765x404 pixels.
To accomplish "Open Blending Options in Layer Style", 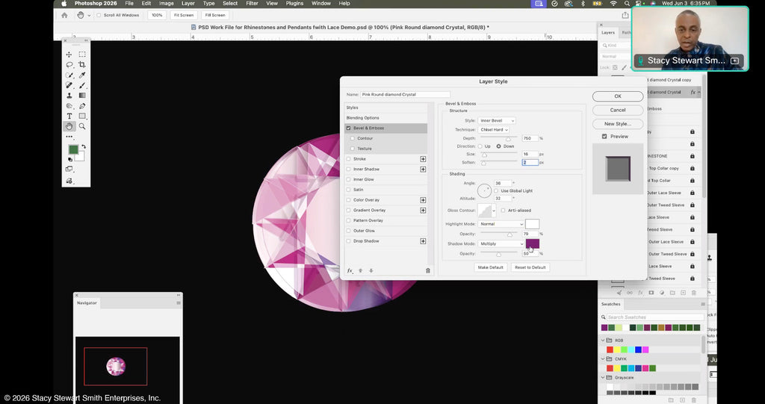I will pyautogui.click(x=362, y=117).
